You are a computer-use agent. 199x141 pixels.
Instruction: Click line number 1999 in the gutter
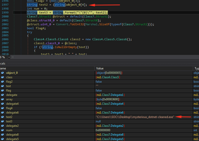click(x=5, y=13)
